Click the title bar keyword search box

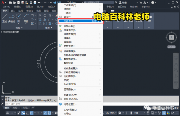99,2
